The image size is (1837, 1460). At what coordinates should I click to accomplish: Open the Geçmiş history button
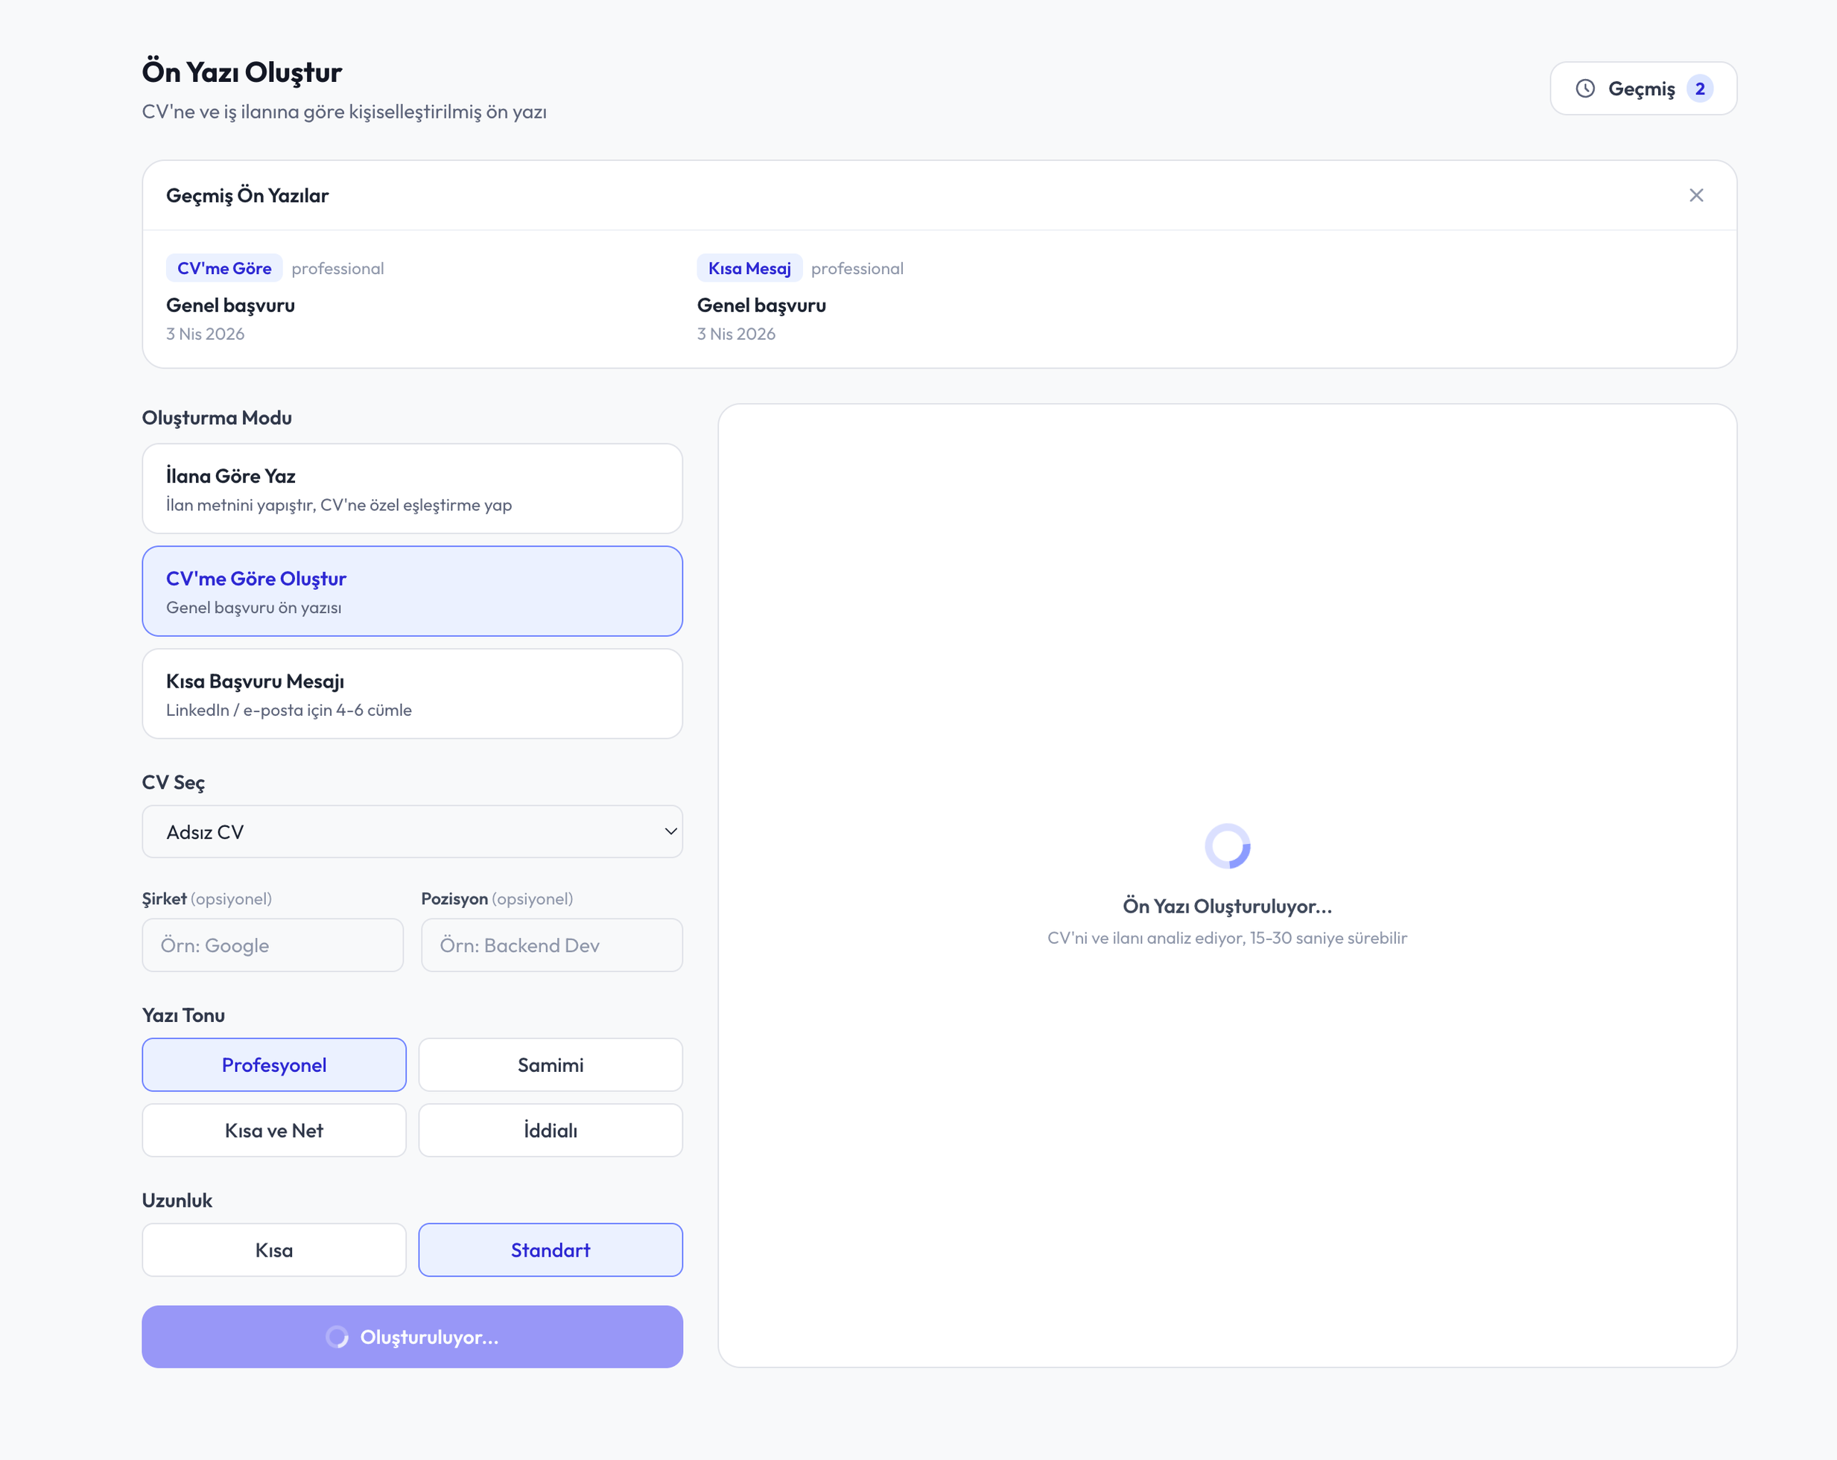click(x=1643, y=89)
